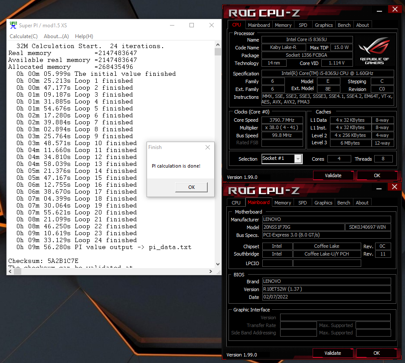Open the Calculate(C) menu in Super PI

(x=23, y=36)
